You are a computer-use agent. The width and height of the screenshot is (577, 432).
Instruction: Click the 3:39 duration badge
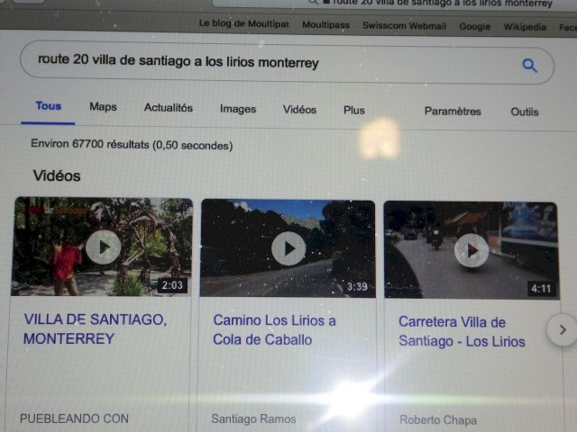click(357, 286)
